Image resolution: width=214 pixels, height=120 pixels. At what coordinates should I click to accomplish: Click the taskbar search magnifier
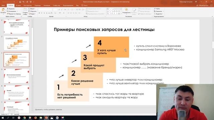click(8, 118)
